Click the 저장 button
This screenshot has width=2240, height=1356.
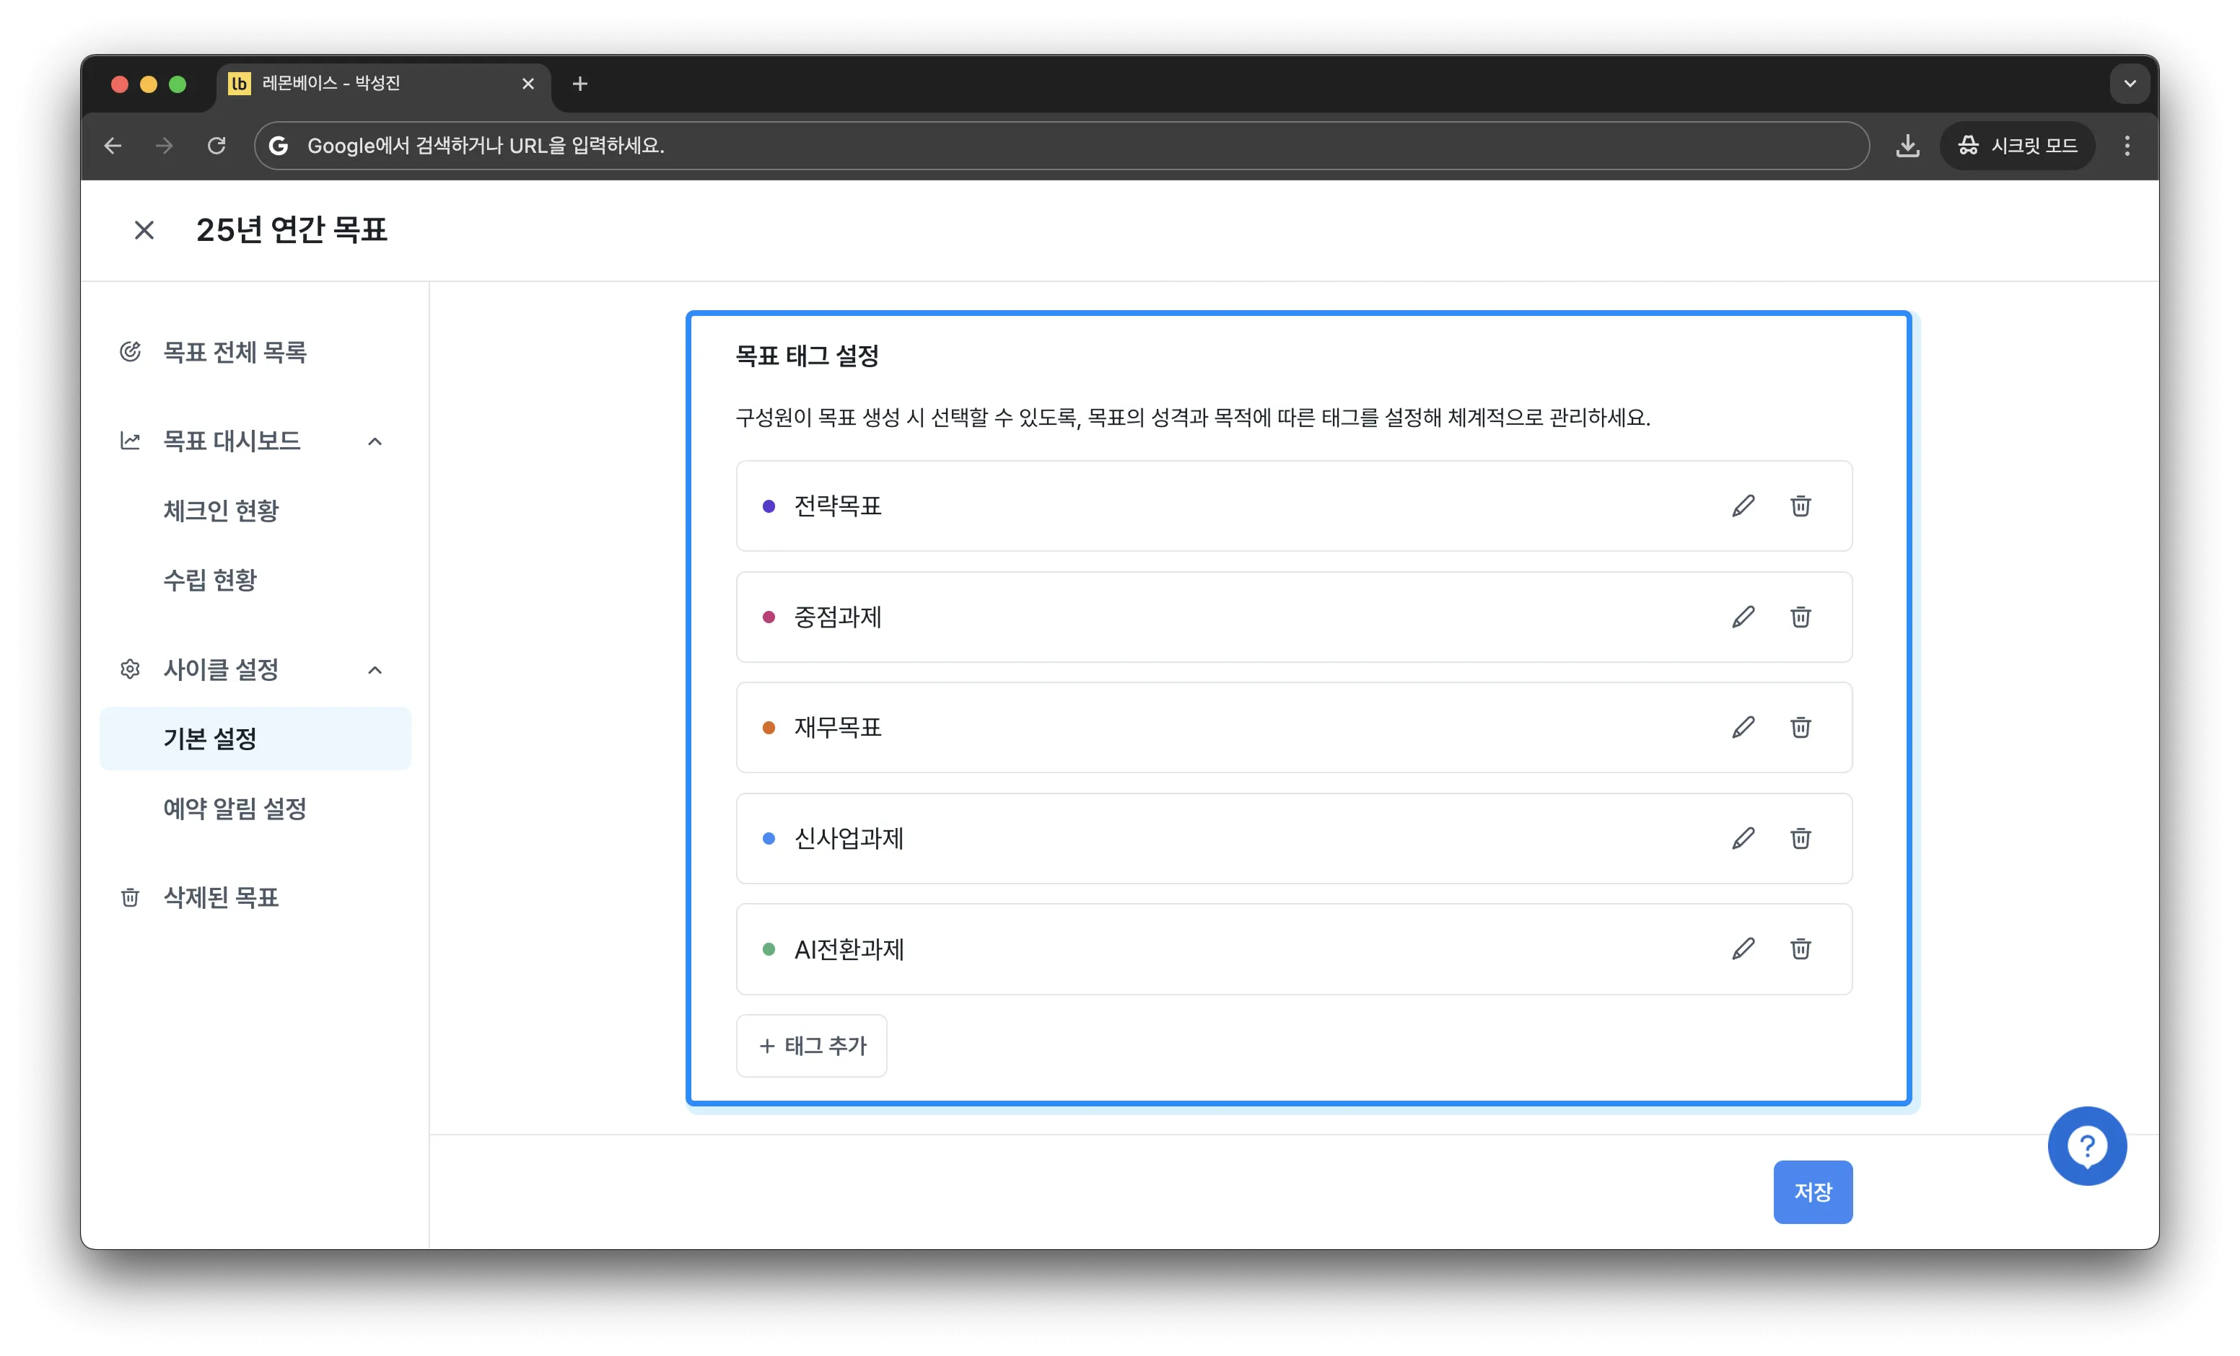pyautogui.click(x=1812, y=1192)
